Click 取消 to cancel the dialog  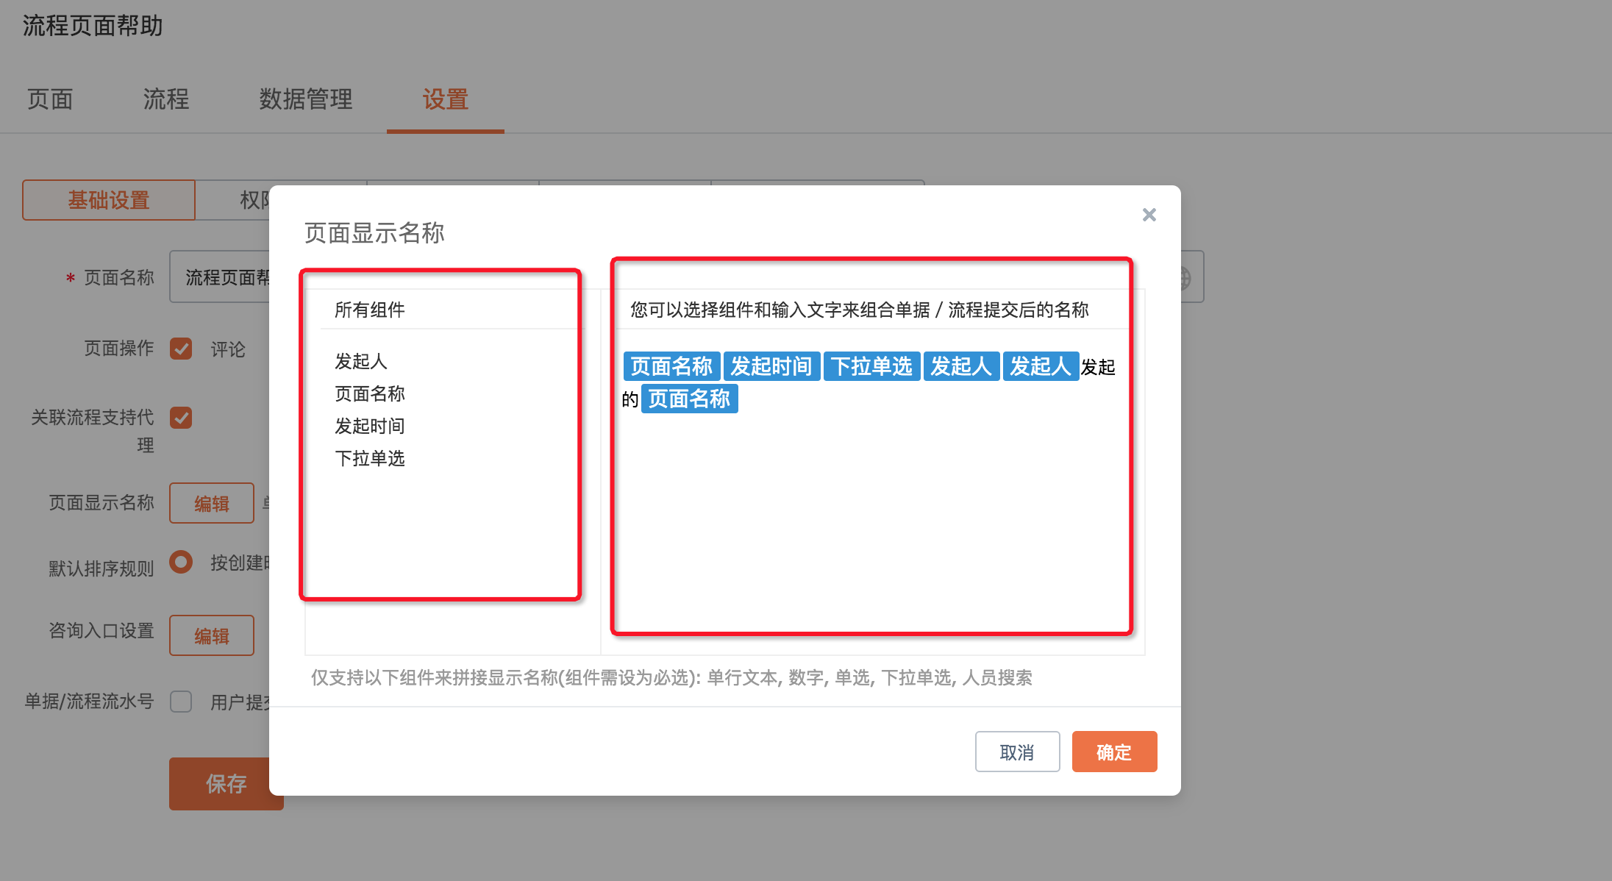[1017, 752]
